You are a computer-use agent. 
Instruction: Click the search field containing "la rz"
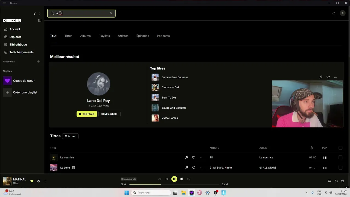[81, 13]
